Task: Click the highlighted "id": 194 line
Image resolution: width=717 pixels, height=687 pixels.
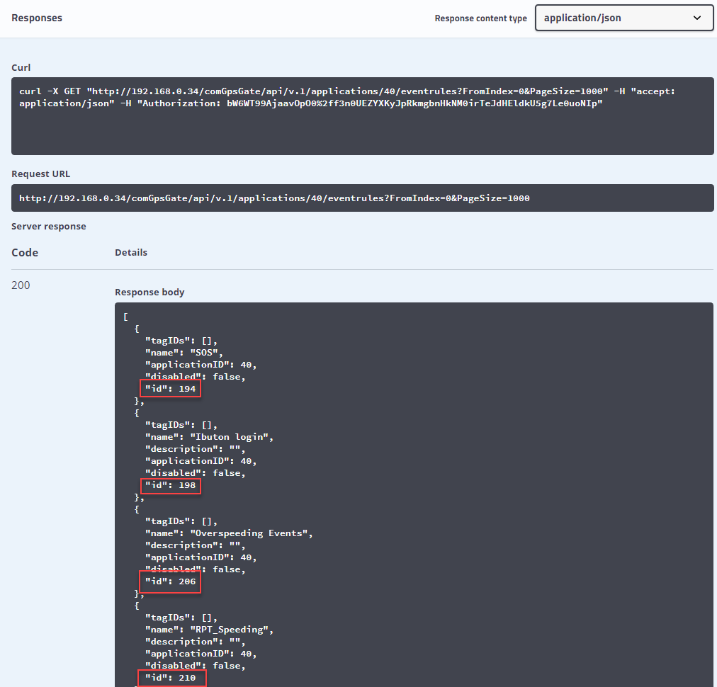Action: (x=170, y=389)
